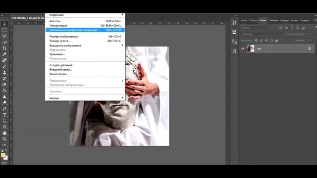Select the Move tool

pos(4,24)
